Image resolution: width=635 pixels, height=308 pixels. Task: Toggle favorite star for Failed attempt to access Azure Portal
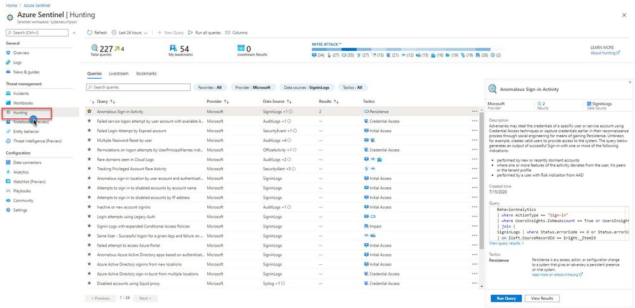click(x=89, y=246)
